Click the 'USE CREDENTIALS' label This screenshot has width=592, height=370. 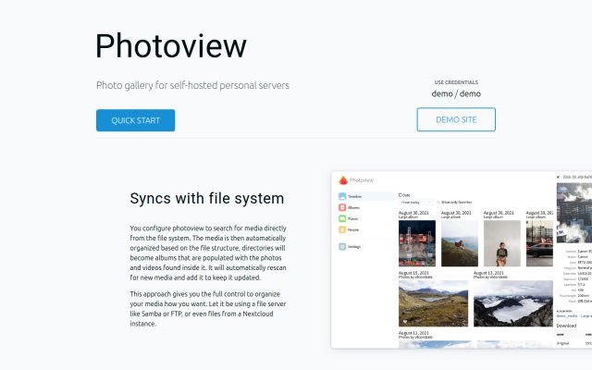tap(456, 82)
